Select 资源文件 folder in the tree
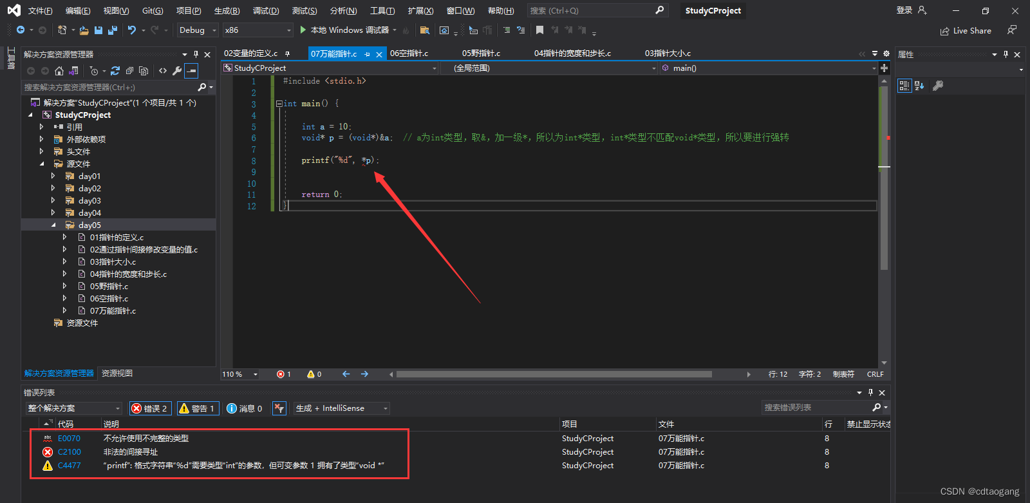1030x503 pixels. coord(82,323)
